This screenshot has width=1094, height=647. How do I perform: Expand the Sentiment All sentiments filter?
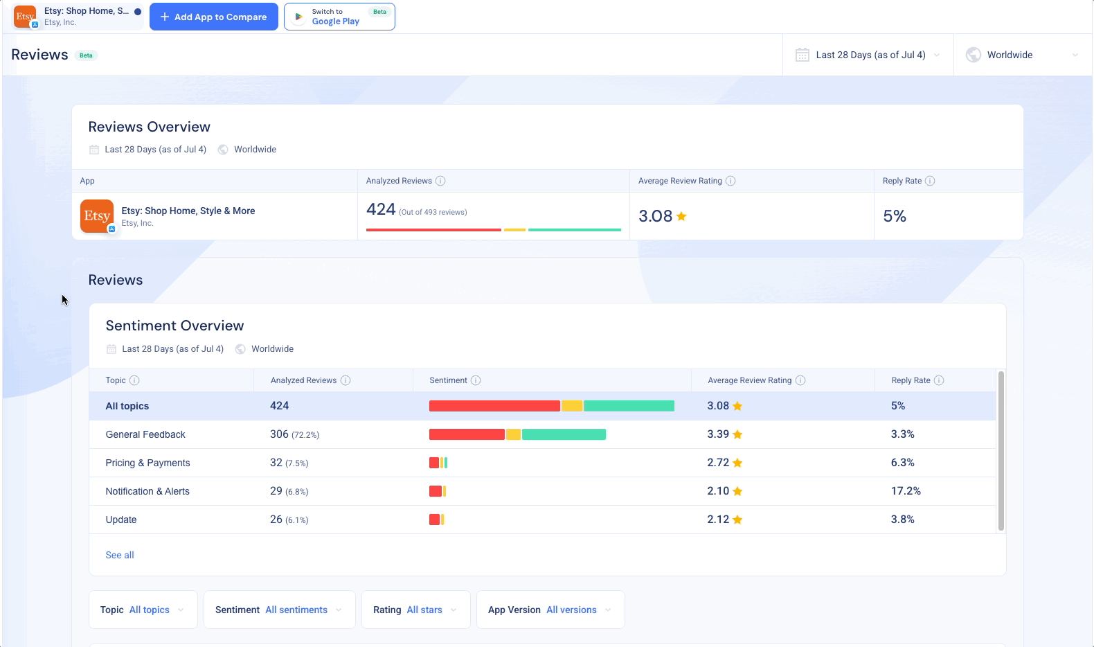point(280,610)
